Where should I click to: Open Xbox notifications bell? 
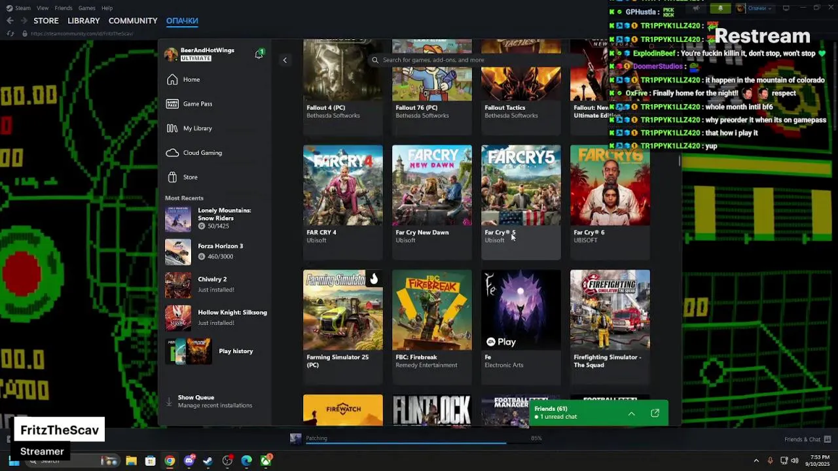pyautogui.click(x=259, y=54)
